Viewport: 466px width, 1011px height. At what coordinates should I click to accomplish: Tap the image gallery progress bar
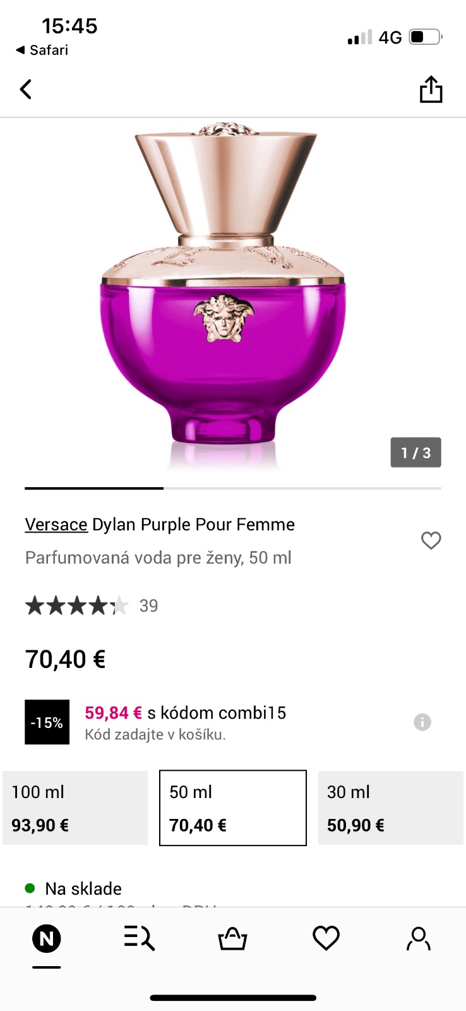point(232,488)
